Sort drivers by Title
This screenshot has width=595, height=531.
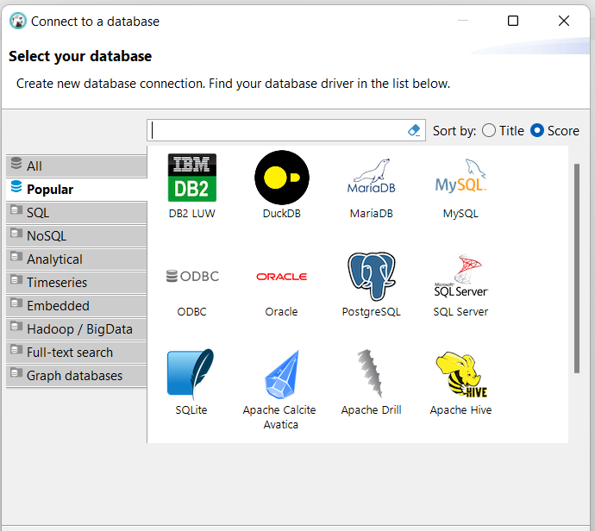[x=490, y=131]
